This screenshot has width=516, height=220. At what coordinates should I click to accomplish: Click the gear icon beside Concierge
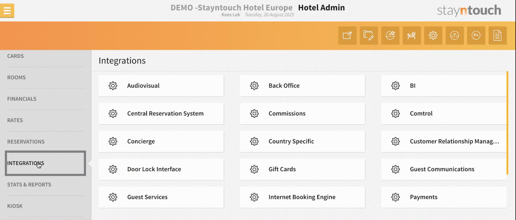click(x=113, y=141)
